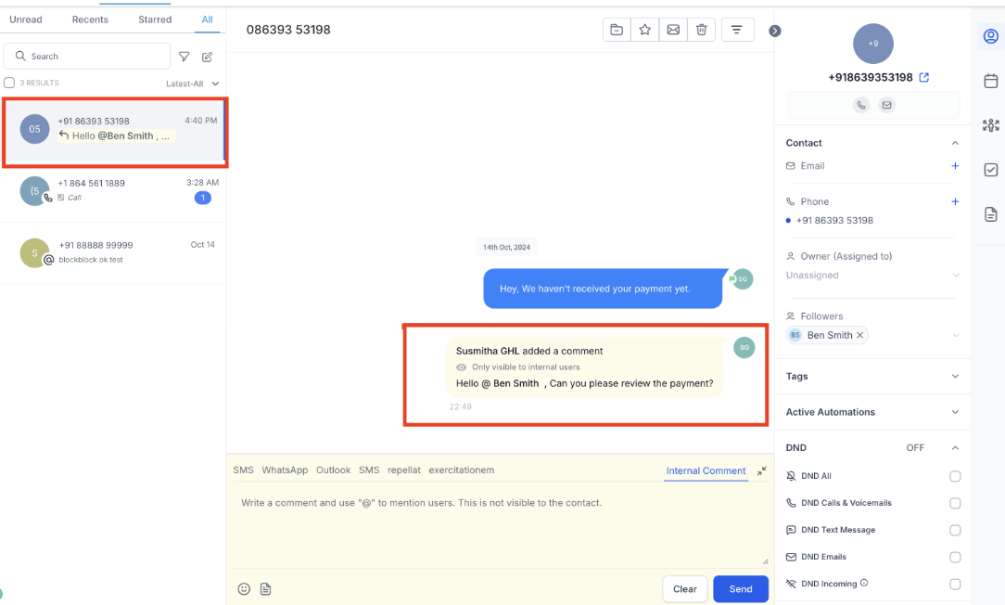Compose new message with pencil icon

[x=207, y=57]
